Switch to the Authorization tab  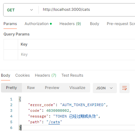pyautogui.click(x=38, y=24)
